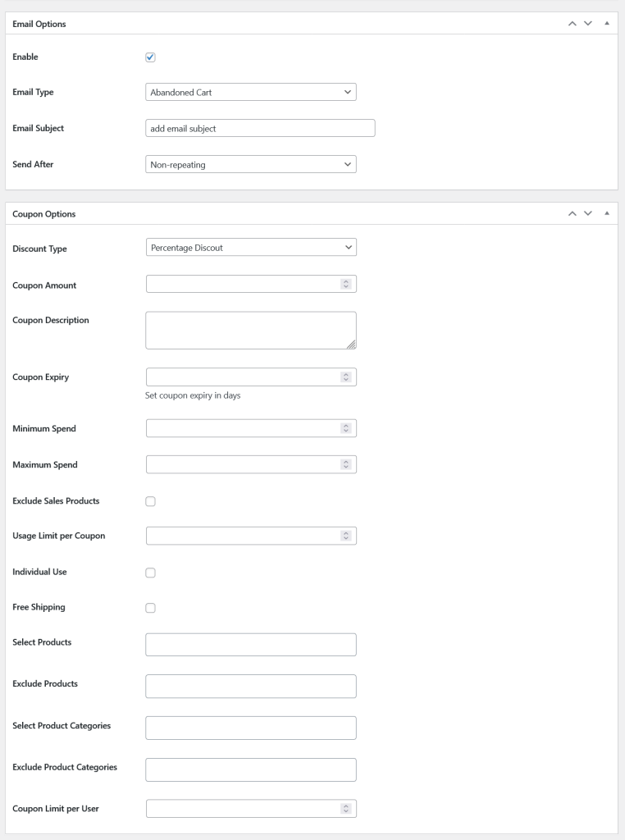Image resolution: width=625 pixels, height=840 pixels.
Task: Uncheck the Enable checkbox
Action: 150,57
